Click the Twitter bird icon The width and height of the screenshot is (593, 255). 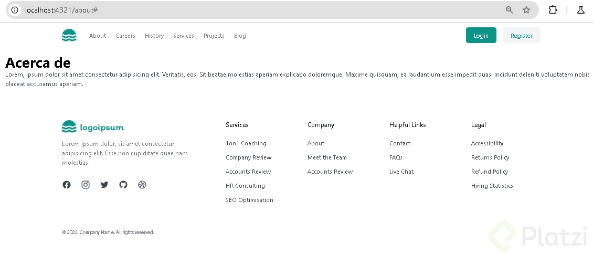click(x=104, y=185)
